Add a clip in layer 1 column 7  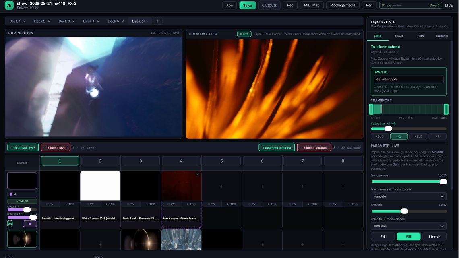click(302, 186)
